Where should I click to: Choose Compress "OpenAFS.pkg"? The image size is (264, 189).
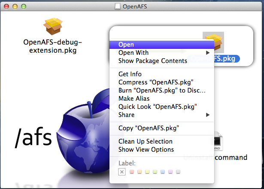pos(162,82)
